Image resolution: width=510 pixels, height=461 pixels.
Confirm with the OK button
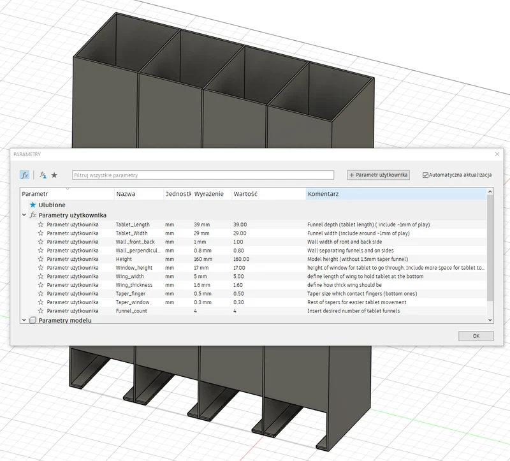coord(476,336)
